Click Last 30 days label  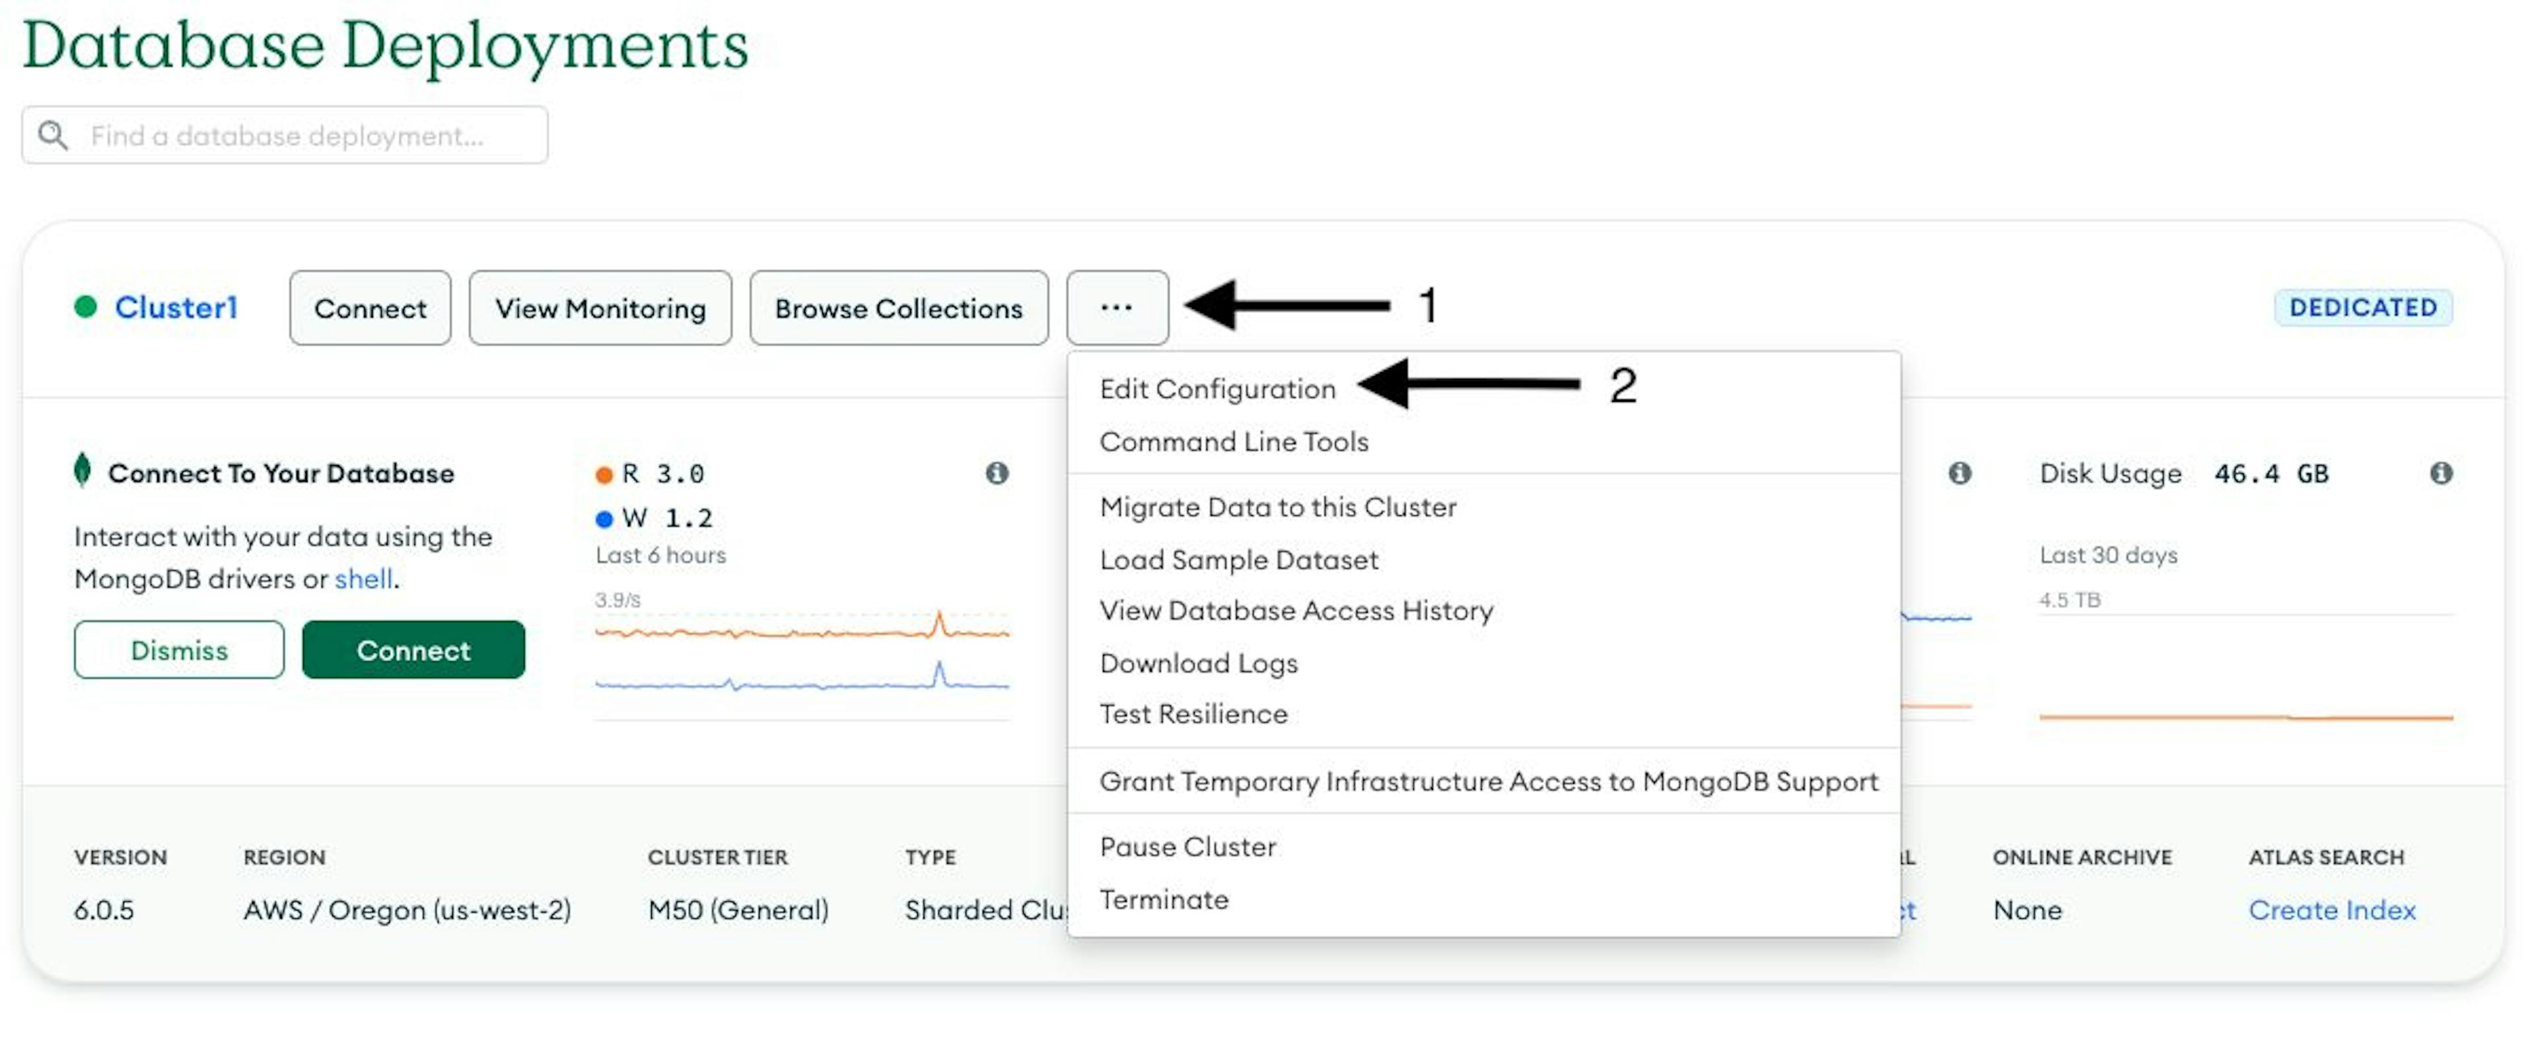tap(2108, 555)
